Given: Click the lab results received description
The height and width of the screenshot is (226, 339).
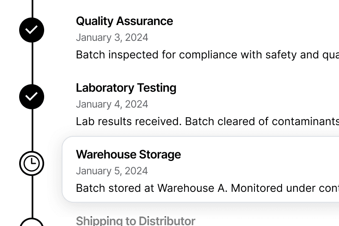Looking at the screenshot, I should click(207, 121).
